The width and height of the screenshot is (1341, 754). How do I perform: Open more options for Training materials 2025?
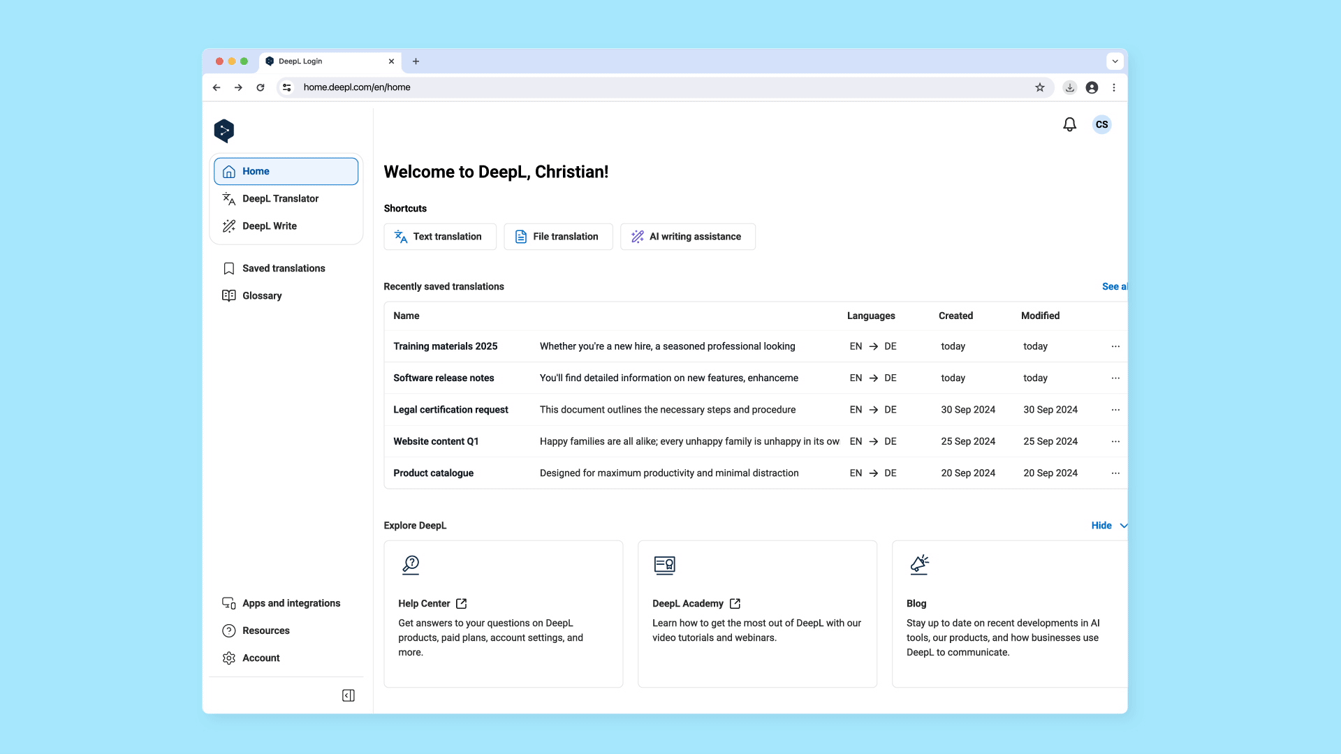tap(1115, 346)
